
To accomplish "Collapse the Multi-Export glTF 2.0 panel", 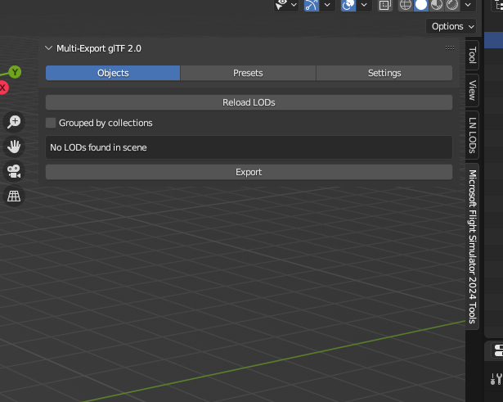I will [48, 48].
